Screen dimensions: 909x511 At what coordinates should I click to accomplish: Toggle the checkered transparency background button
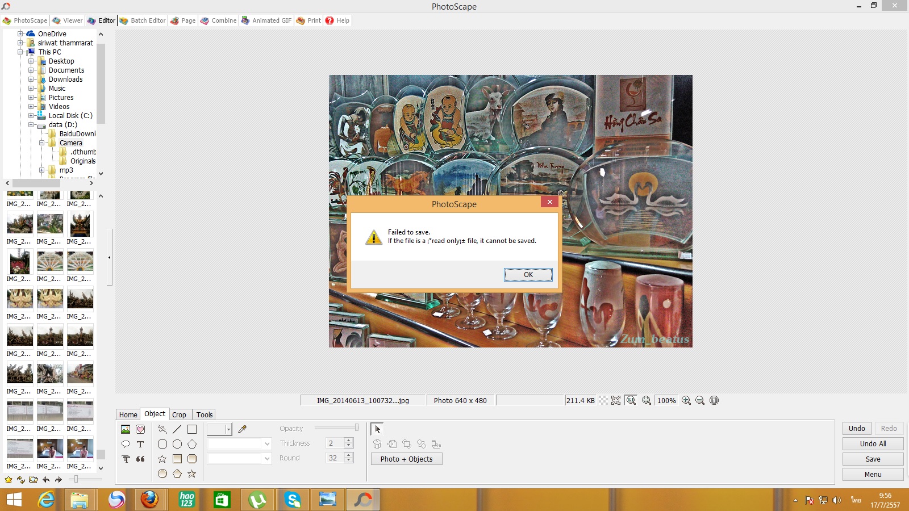[603, 400]
